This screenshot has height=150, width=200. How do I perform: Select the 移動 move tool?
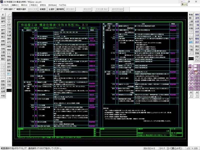(x=9, y=70)
